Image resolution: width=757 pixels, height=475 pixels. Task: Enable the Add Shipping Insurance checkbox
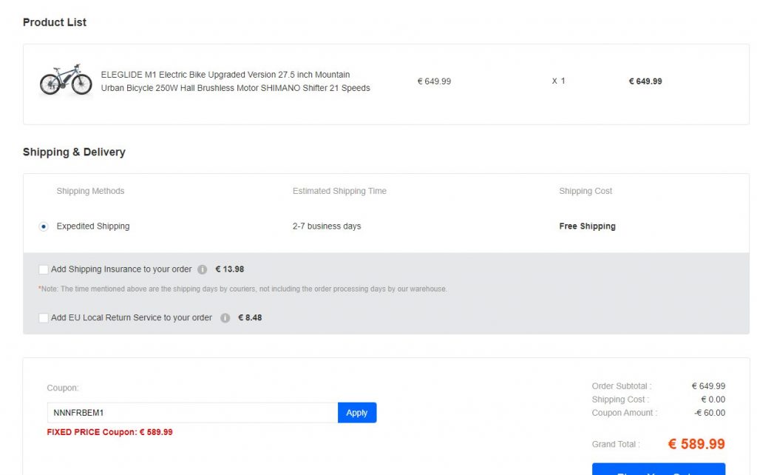point(44,269)
